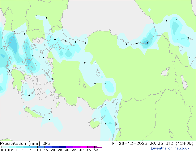The width and height of the screenshot is (196, 151).
Task: Click the legend label '0.5'
Action: pyautogui.click(x=11, y=150)
